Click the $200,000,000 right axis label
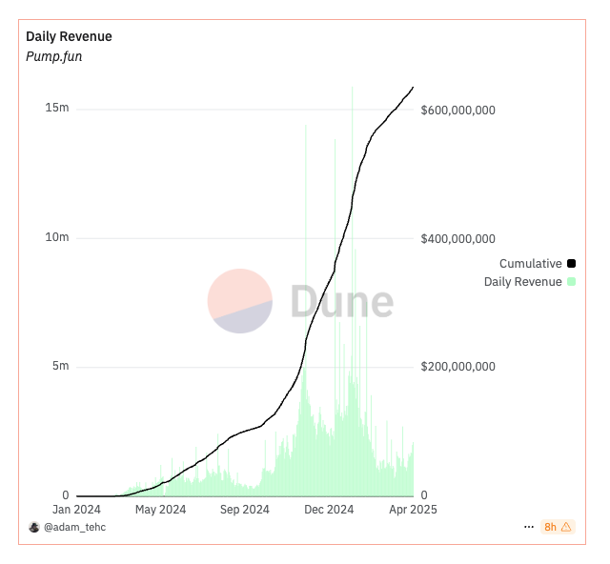610x564 pixels. 457,367
